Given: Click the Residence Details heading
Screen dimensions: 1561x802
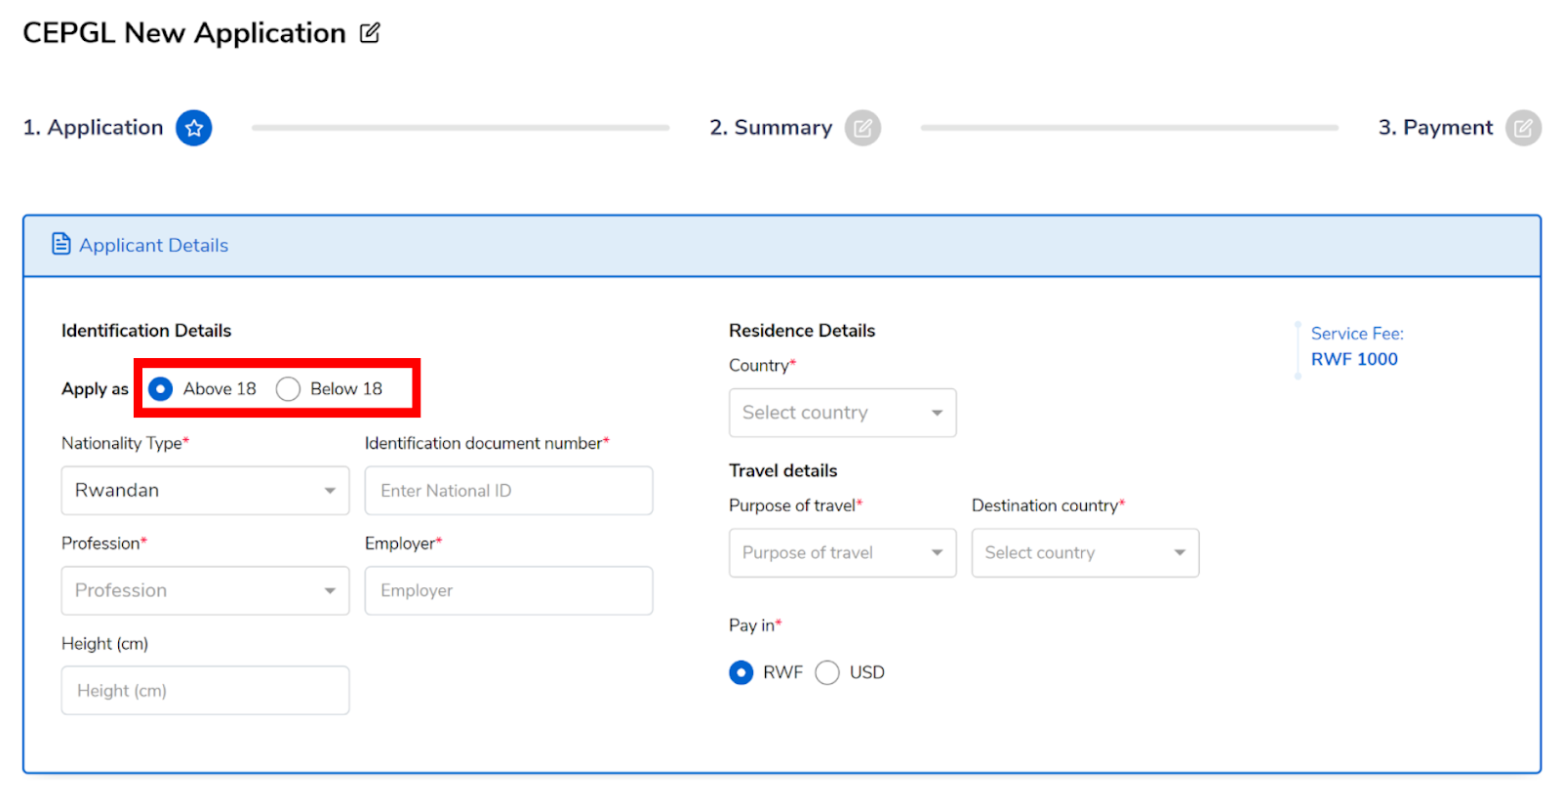Looking at the screenshot, I should [x=802, y=331].
